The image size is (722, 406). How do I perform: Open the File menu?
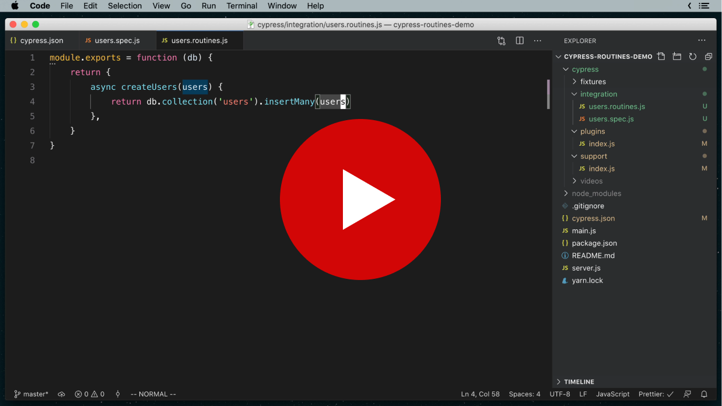pos(66,6)
